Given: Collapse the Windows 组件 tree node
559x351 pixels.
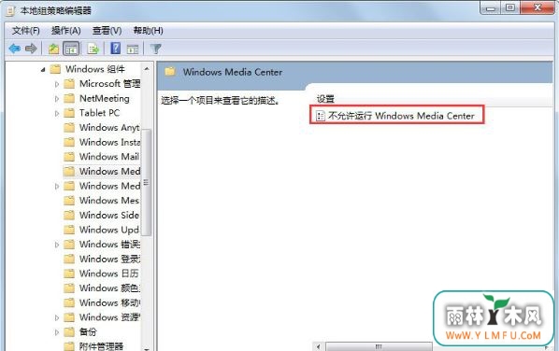Looking at the screenshot, I should (x=43, y=69).
